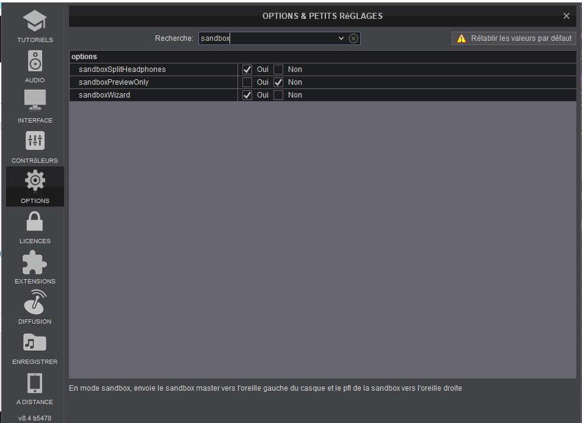Select the Interface monitor icon
The height and width of the screenshot is (423, 583).
pyautogui.click(x=35, y=101)
